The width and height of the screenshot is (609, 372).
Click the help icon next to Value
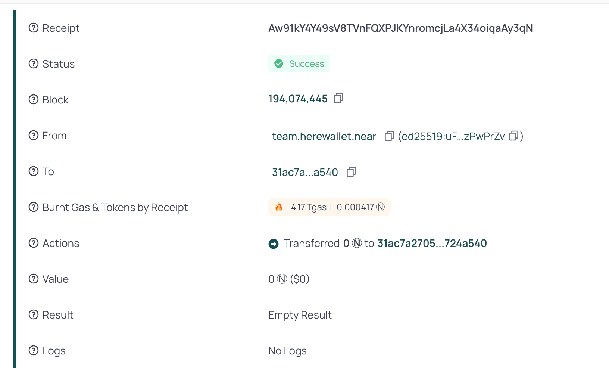tap(33, 279)
